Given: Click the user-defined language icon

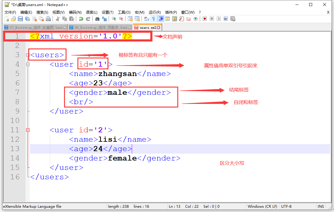Looking at the screenshot, I should pyautogui.click(x=167, y=19).
